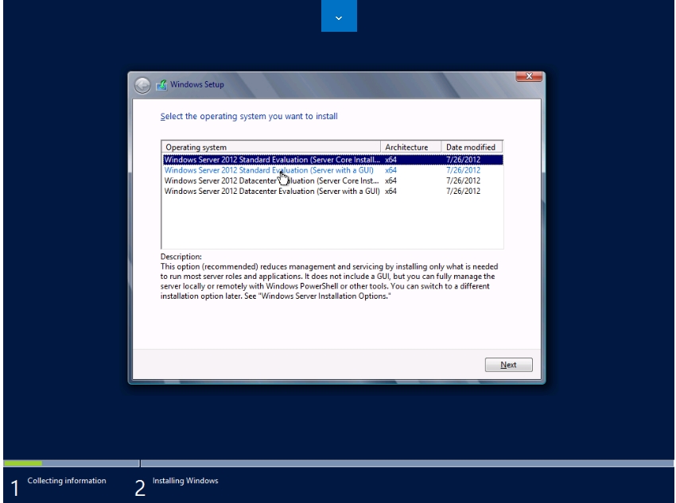Click the Operating system column header
The width and height of the screenshot is (676, 503).
[x=270, y=147]
